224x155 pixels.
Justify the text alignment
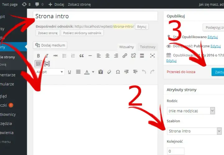pos(78,72)
